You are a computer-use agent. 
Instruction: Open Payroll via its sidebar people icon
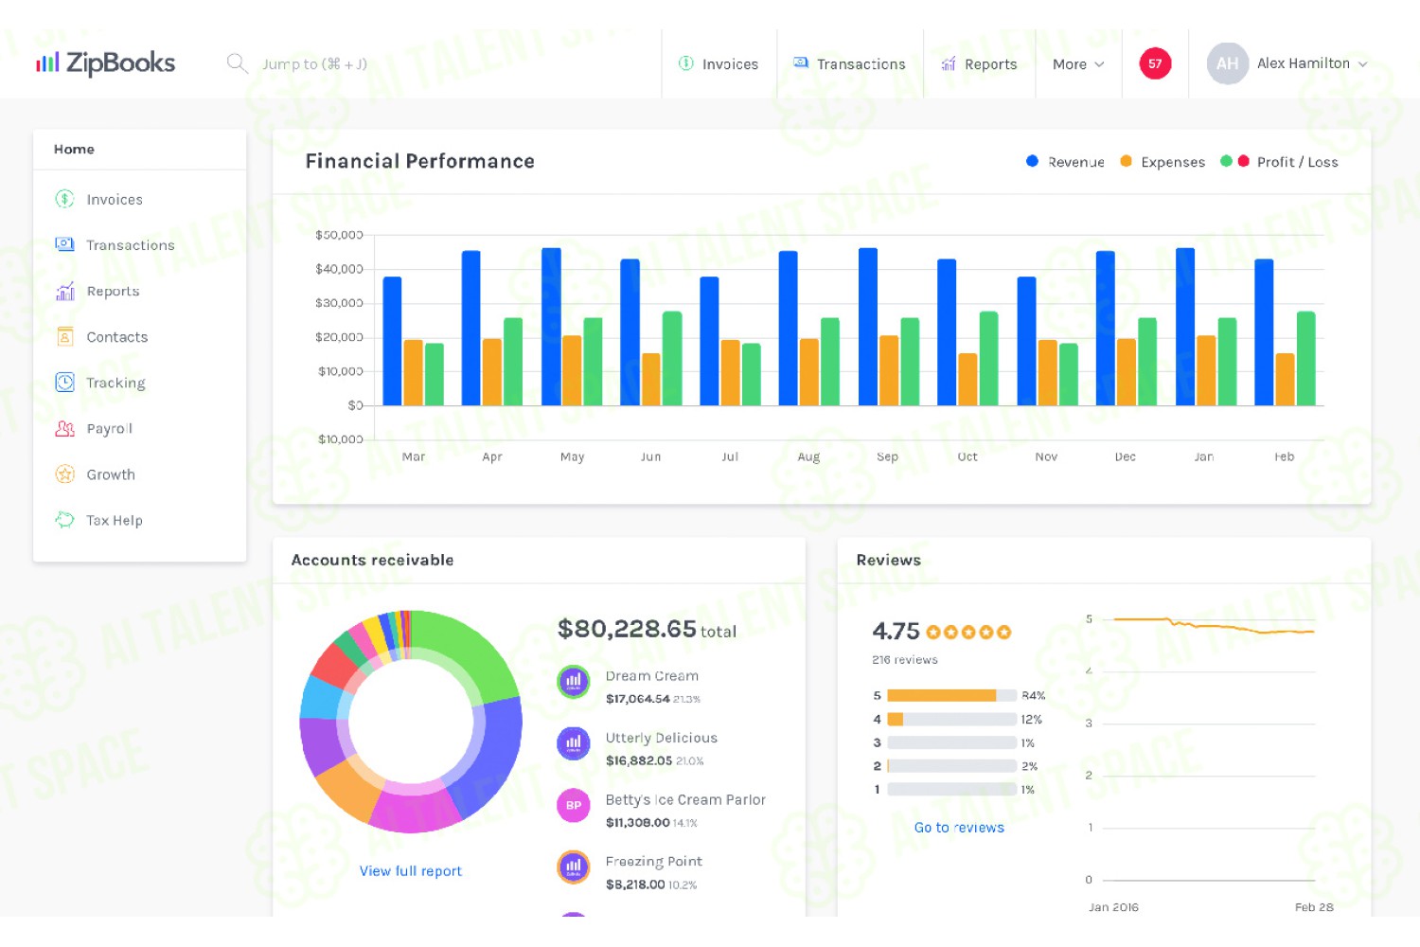64,428
